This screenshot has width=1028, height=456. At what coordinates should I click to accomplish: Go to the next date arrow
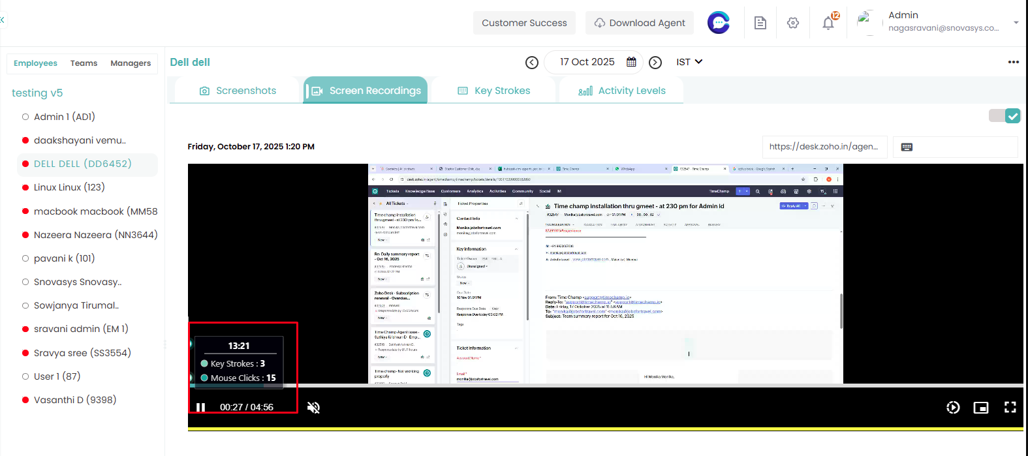(655, 63)
